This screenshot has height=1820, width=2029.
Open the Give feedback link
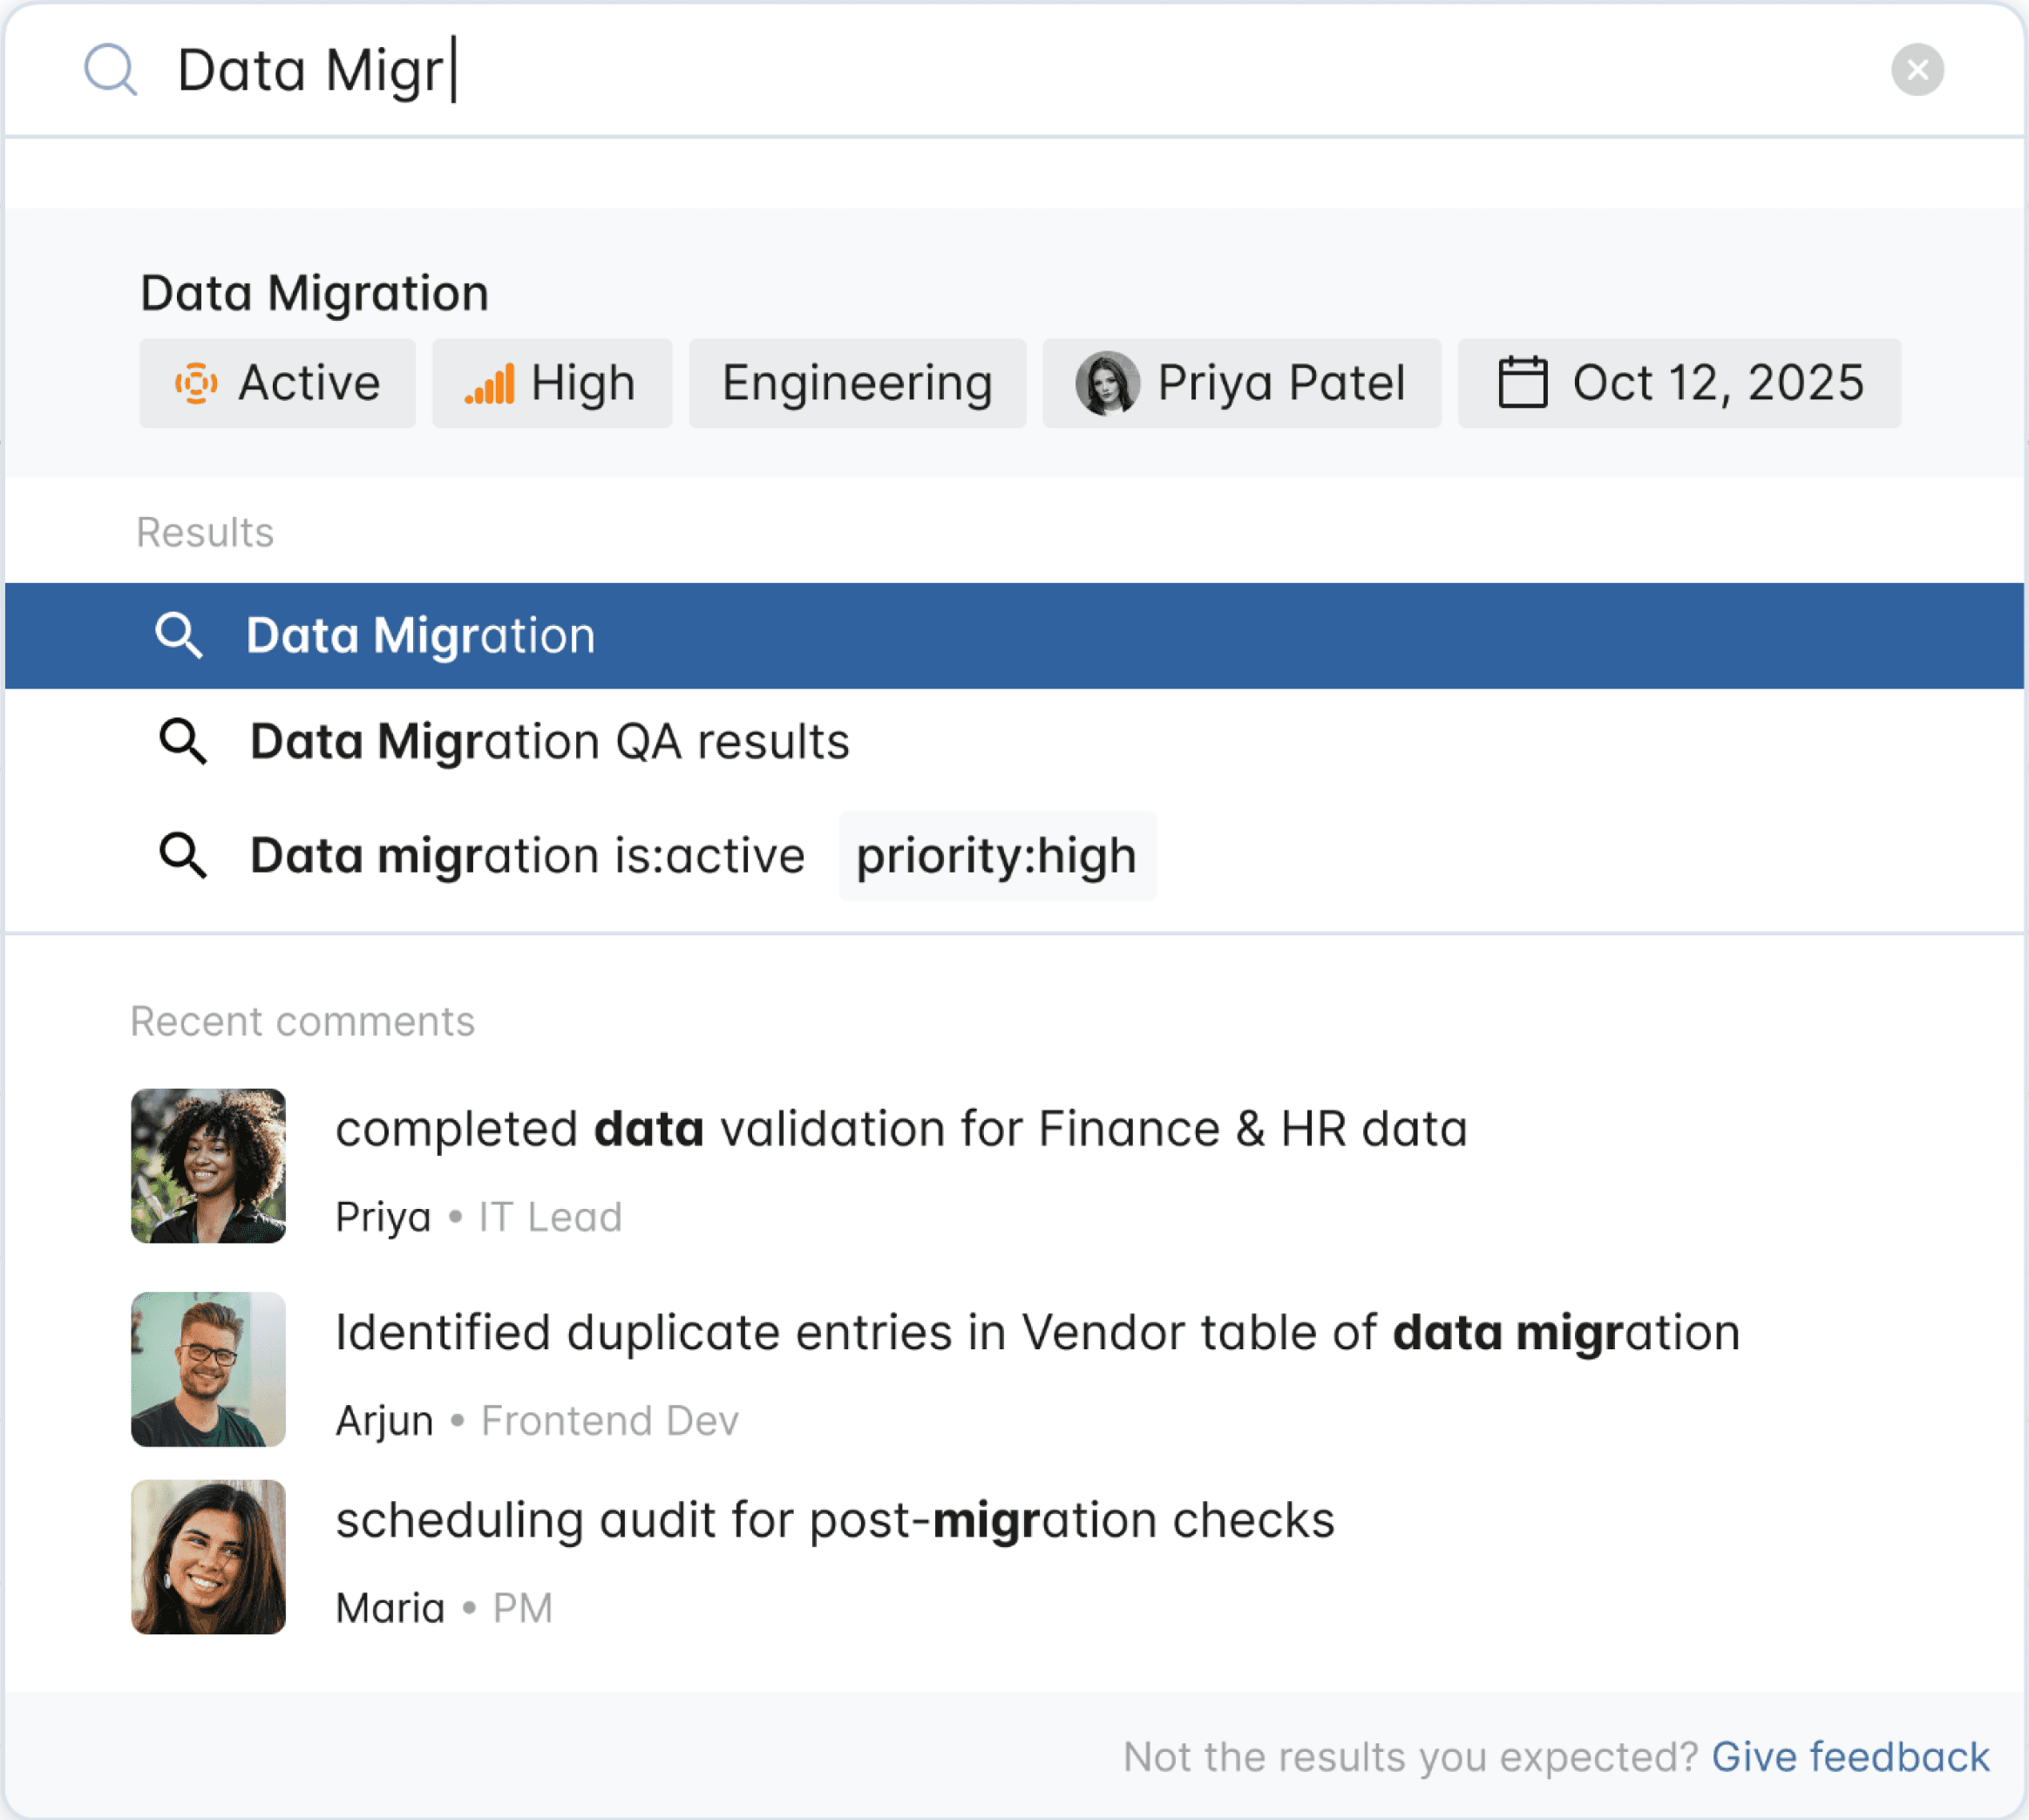coord(1849,1757)
